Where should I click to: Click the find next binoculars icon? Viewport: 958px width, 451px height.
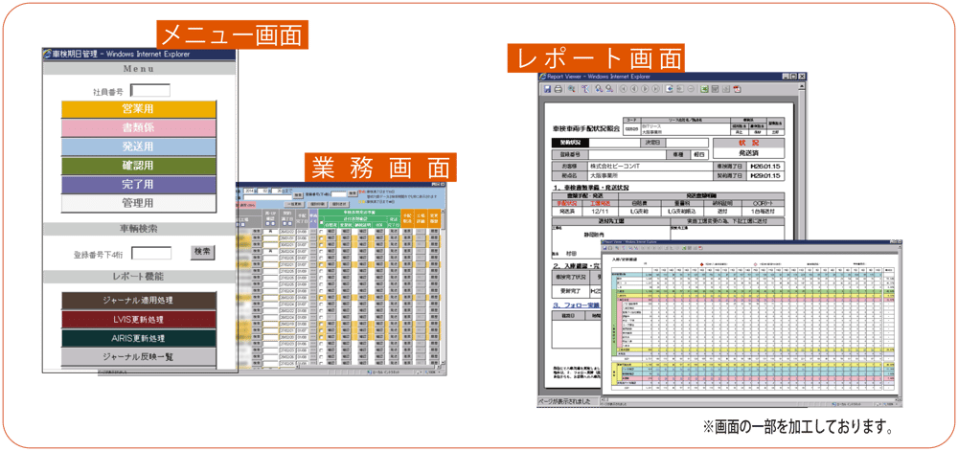(609, 89)
